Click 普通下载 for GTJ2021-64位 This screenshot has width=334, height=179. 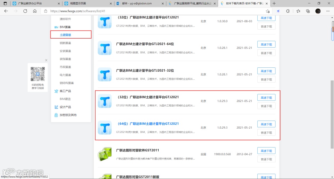pyautogui.click(x=266, y=53)
